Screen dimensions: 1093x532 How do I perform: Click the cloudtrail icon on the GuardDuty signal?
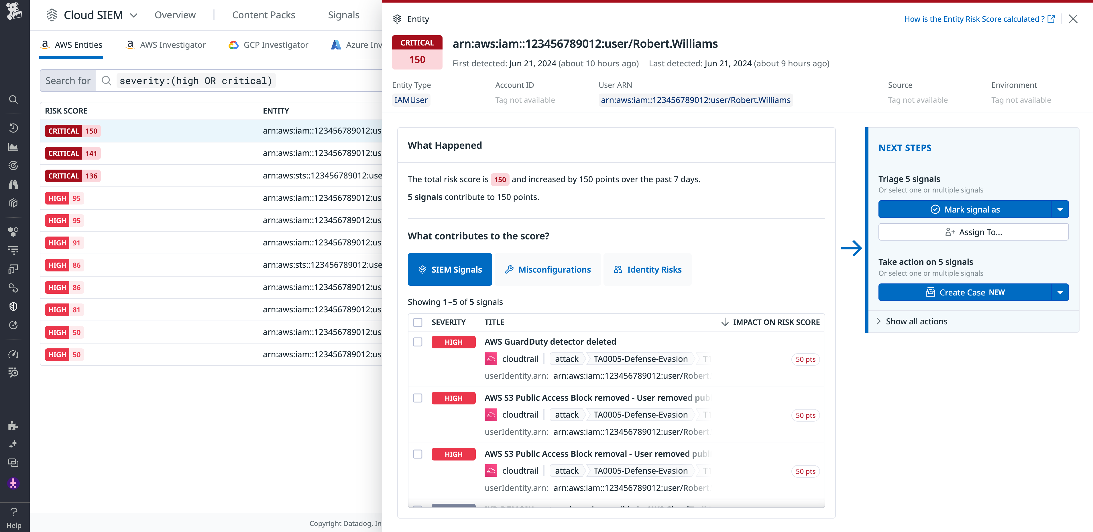point(491,359)
